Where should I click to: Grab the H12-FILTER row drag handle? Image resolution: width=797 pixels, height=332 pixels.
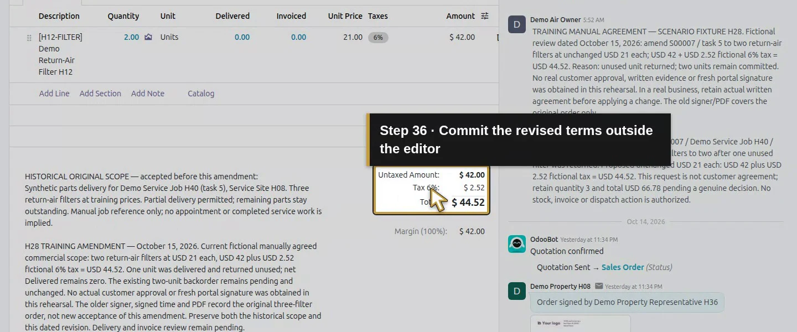[29, 38]
